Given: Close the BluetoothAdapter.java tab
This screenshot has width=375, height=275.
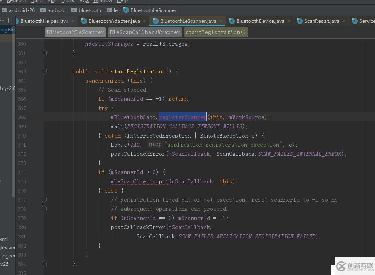Looking at the screenshot, I should [x=145, y=21].
